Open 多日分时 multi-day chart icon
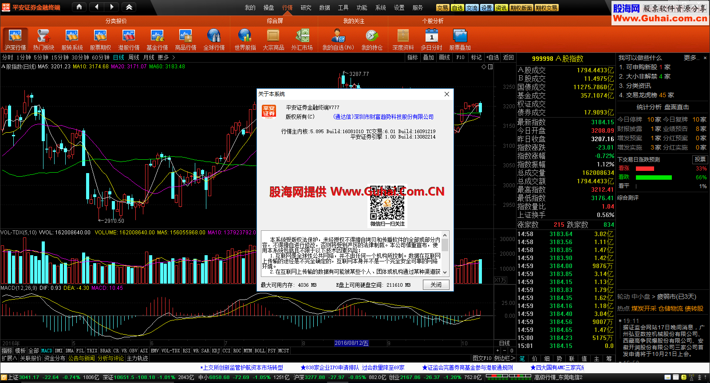Image resolution: width=710 pixels, height=383 pixels. click(431, 39)
